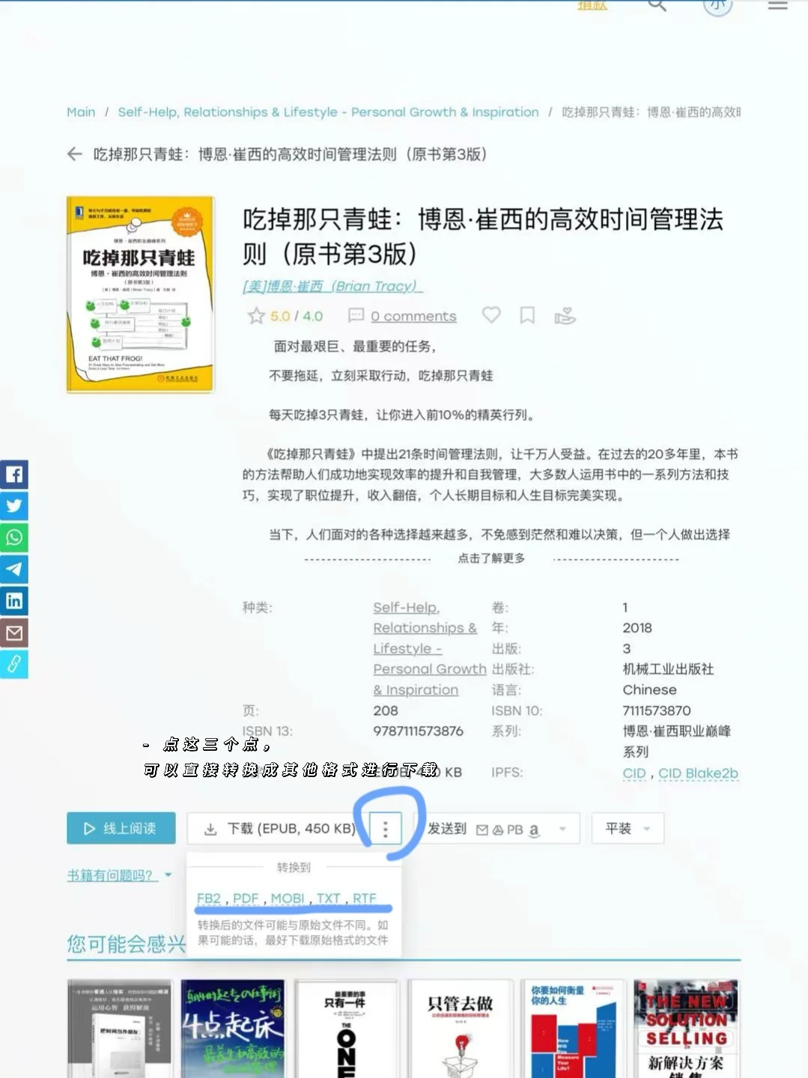Open author Brian Tracy link
The height and width of the screenshot is (1078, 808).
pos(332,286)
